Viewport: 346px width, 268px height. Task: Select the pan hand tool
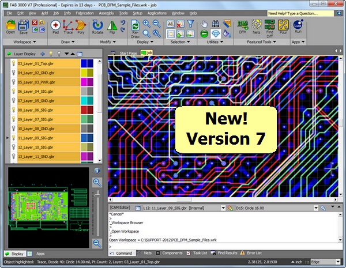(x=204, y=24)
